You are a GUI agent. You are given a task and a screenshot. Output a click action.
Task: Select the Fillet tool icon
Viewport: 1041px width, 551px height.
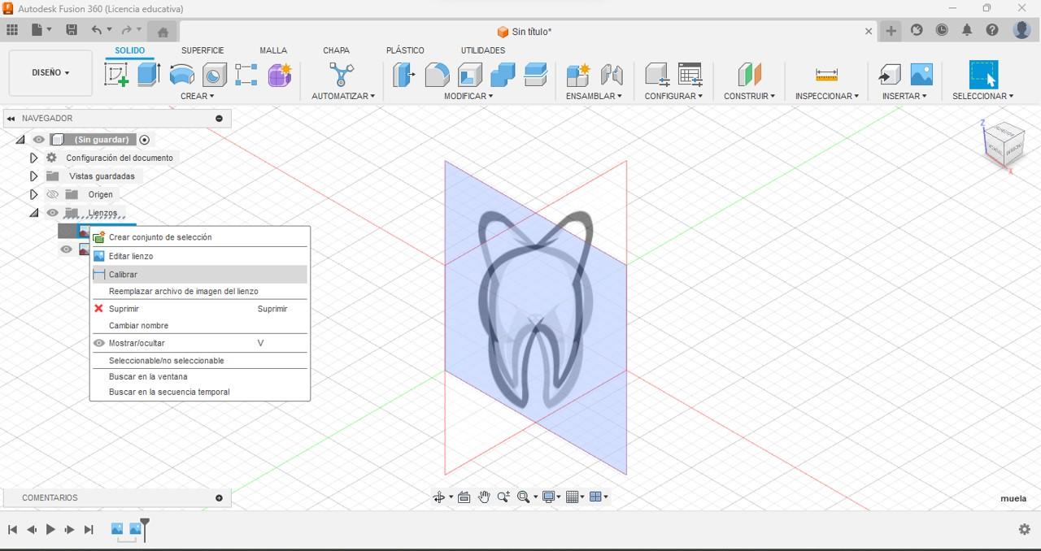[x=437, y=75]
